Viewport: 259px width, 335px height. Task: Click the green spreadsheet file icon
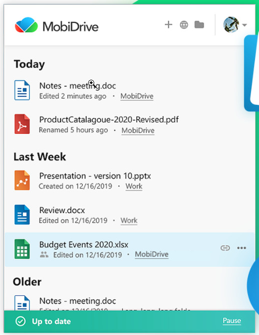pyautogui.click(x=22, y=249)
